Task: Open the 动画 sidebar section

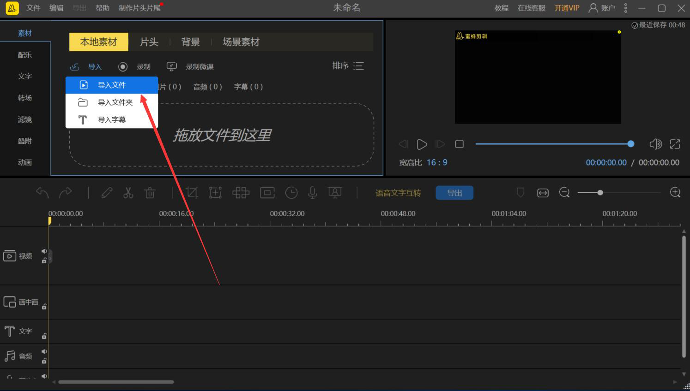Action: click(25, 162)
